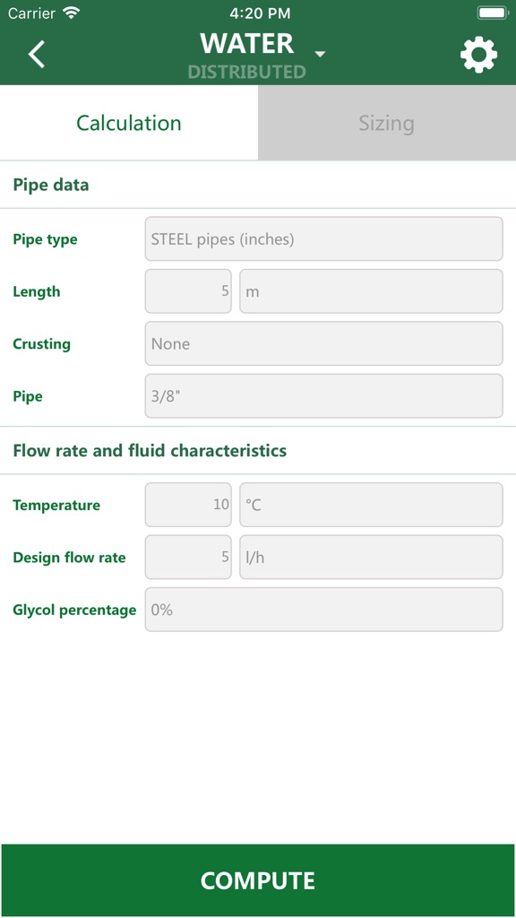Open the Glycol percentage selector showing 0%
This screenshot has height=918, width=516.
322,609
